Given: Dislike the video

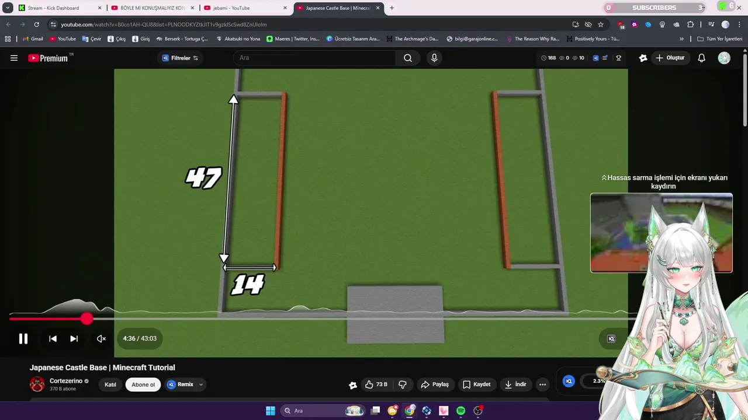Looking at the screenshot, I should 403,384.
